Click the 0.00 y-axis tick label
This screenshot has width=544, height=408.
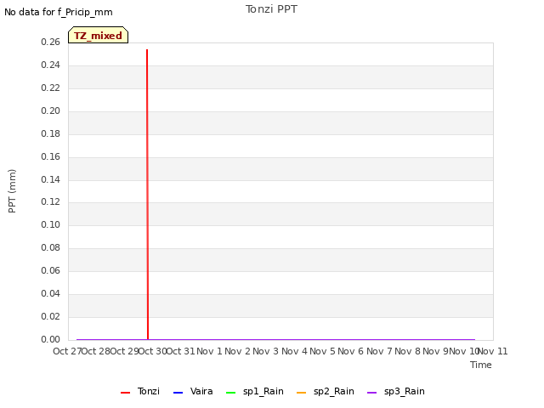(50, 339)
